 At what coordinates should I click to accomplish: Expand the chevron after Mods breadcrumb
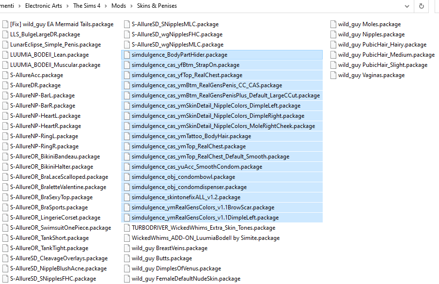[x=131, y=6]
